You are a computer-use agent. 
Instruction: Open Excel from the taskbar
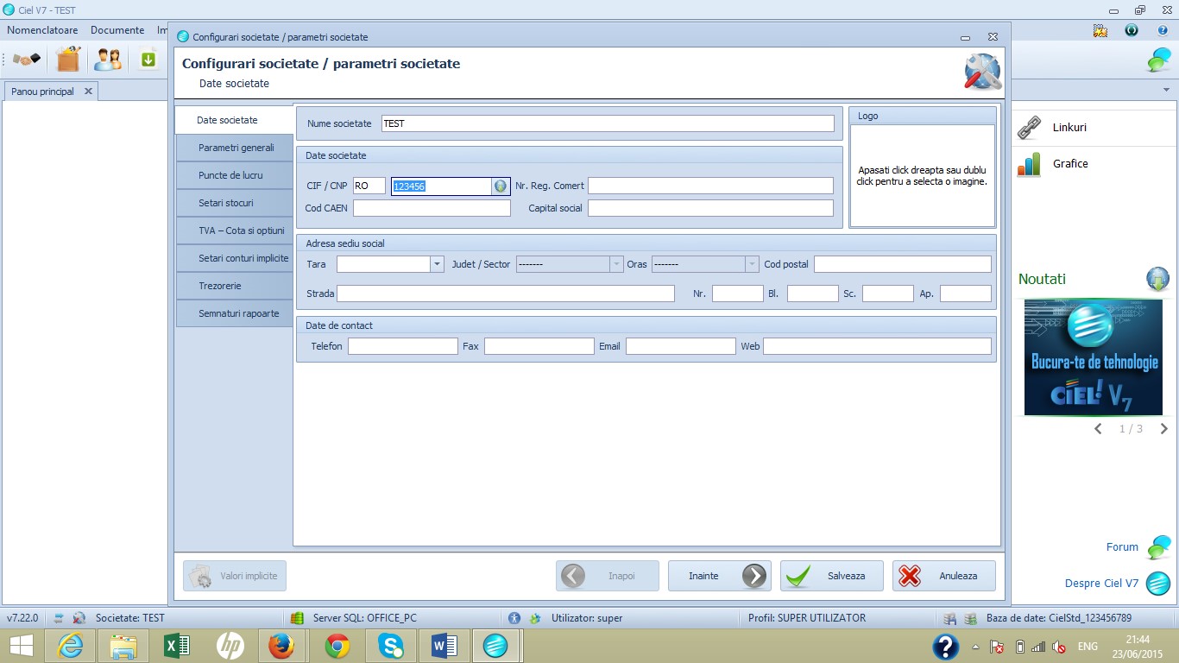point(177,646)
